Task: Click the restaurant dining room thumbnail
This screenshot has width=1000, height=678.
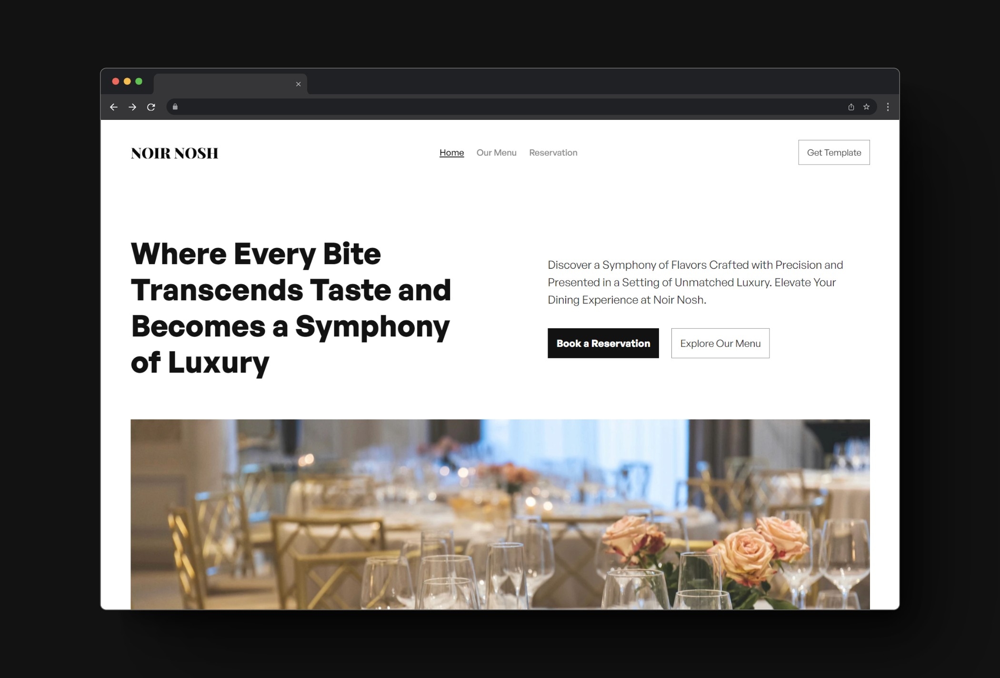Action: pos(500,514)
